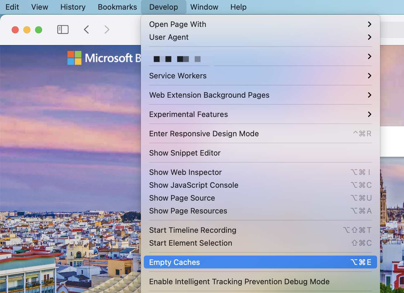Open the History menu

pos(73,7)
